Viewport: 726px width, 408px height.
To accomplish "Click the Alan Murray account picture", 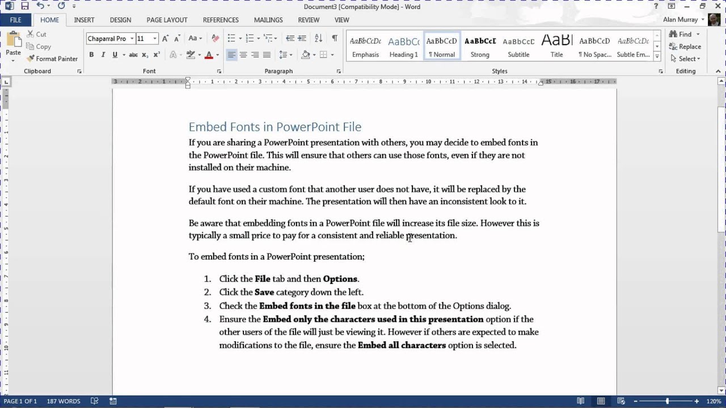I will click(x=714, y=19).
